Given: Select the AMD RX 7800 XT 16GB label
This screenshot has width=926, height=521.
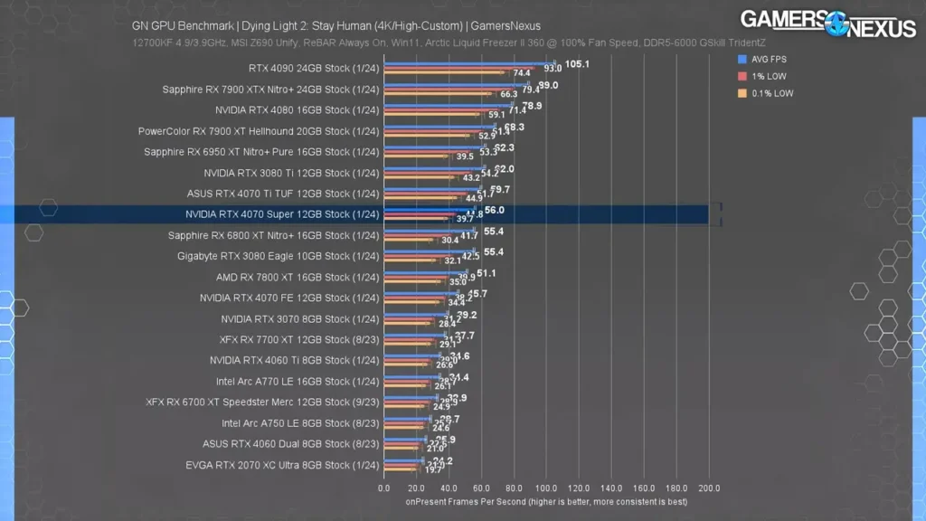Looking at the screenshot, I should tap(298, 277).
